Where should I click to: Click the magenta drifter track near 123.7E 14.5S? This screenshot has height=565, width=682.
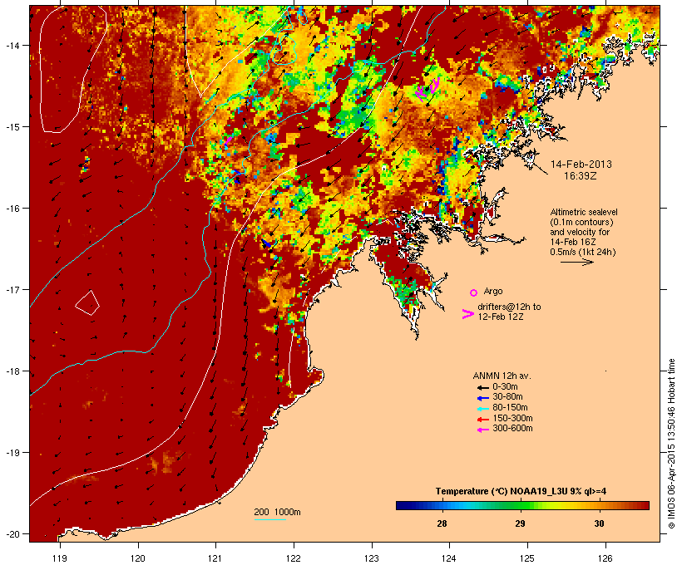click(x=427, y=89)
